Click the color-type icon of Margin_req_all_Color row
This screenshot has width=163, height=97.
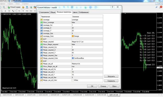41,80
